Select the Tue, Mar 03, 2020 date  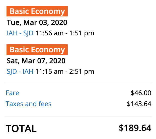(37, 23)
